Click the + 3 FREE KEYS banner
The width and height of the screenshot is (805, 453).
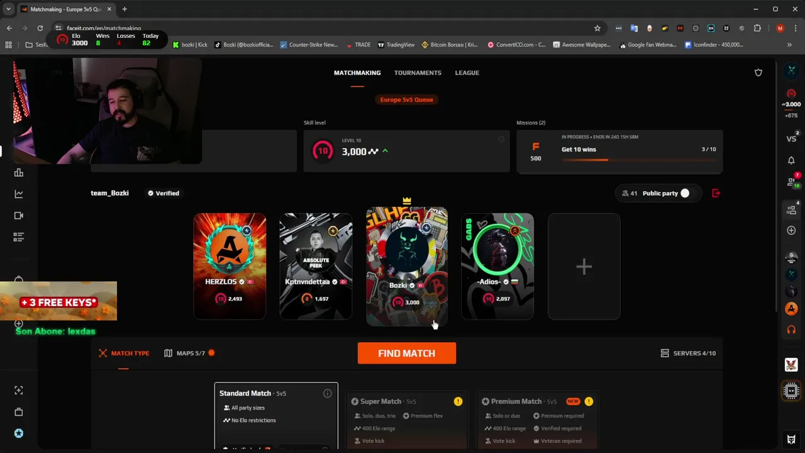tap(58, 302)
